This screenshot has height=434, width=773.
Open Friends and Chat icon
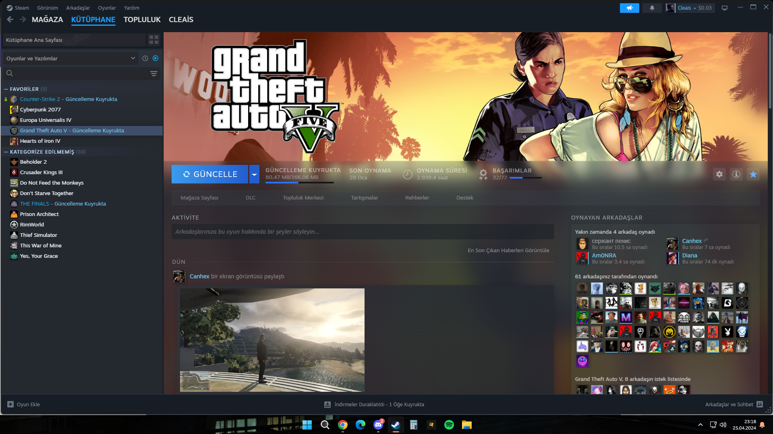point(760,404)
